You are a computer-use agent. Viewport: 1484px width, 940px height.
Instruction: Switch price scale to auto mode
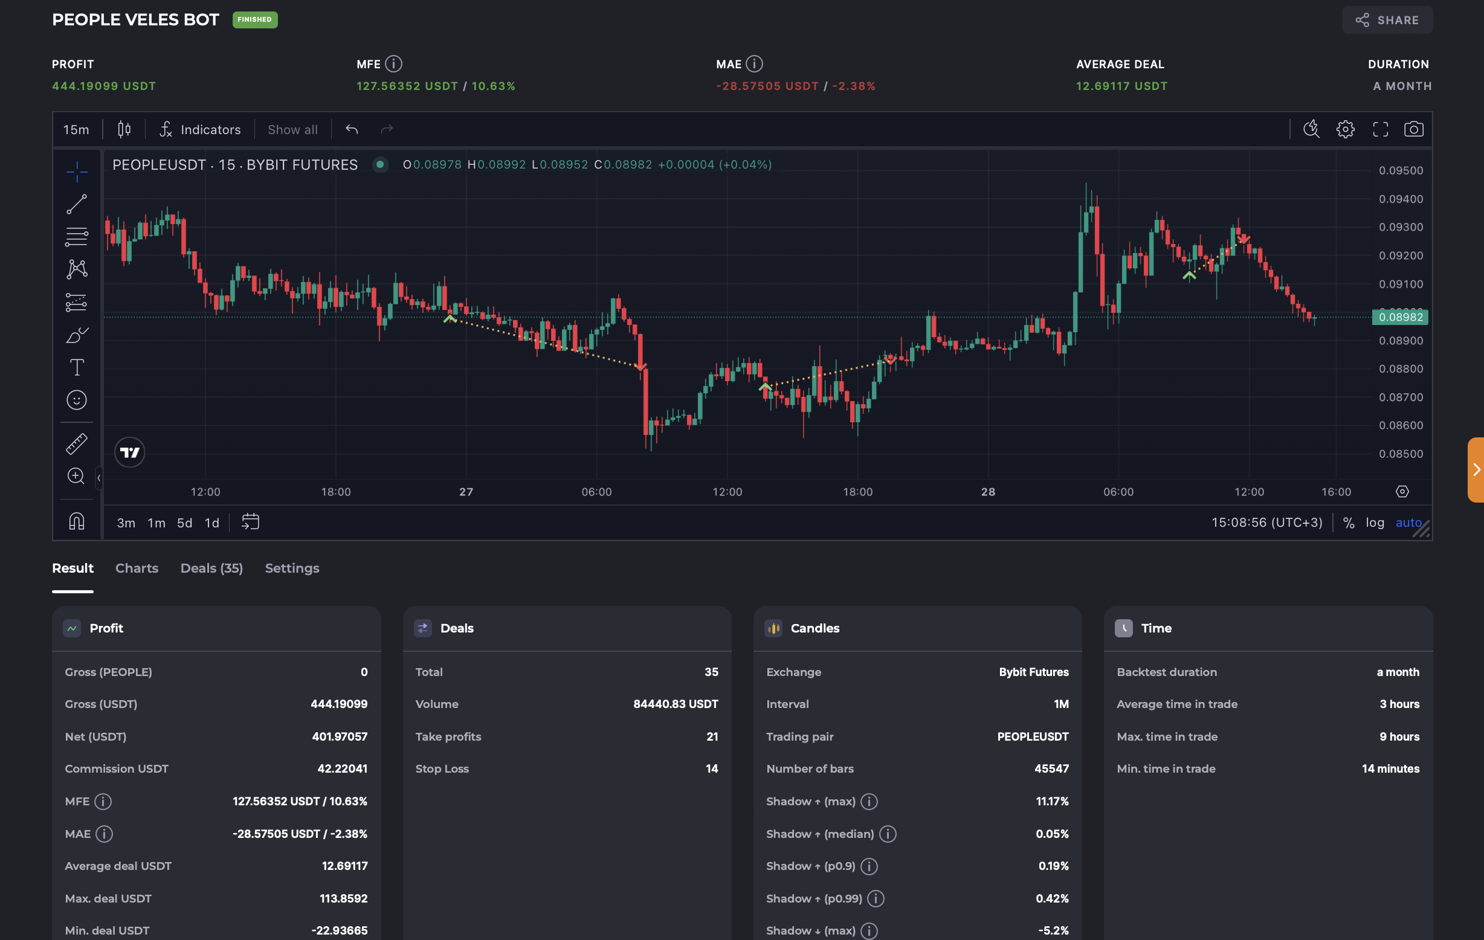coord(1409,523)
